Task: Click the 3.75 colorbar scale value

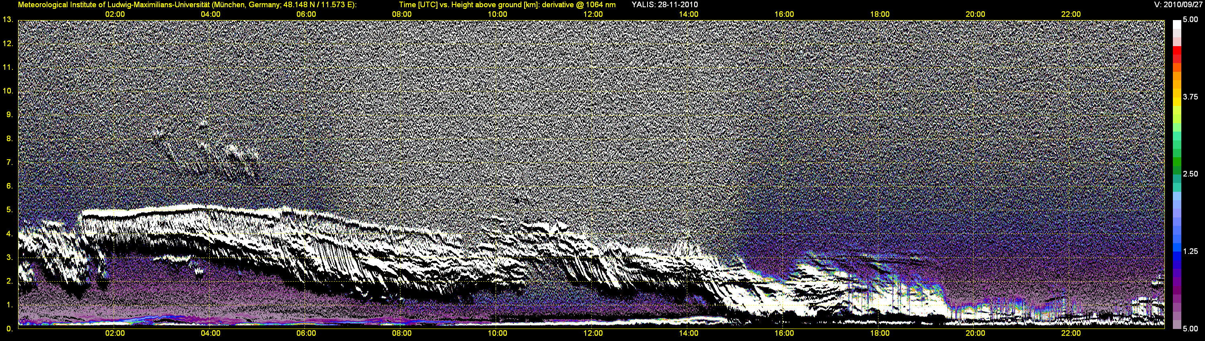Action: pos(1191,97)
